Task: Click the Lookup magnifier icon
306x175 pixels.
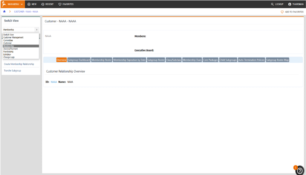Action: click(x=272, y=4)
